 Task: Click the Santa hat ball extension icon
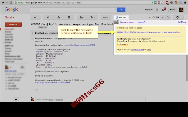(176, 3)
